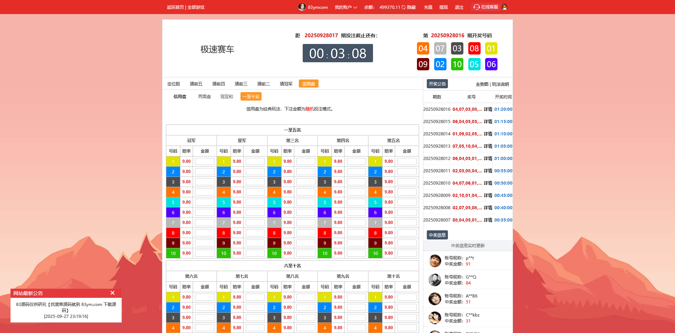
Task: Hide the balance with 隐藏 toggle
Action: click(x=411, y=7)
